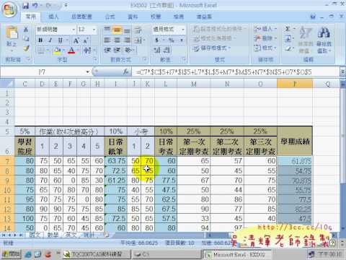Toggle Align Text Left

(x=107, y=40)
